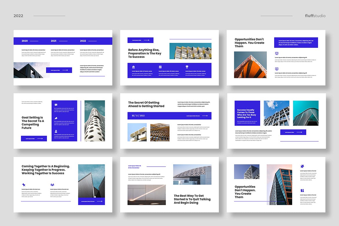Screen dimensions: 339x226
Task: Click arrow button above 'Before Anything Else'
Action: pos(141,40)
